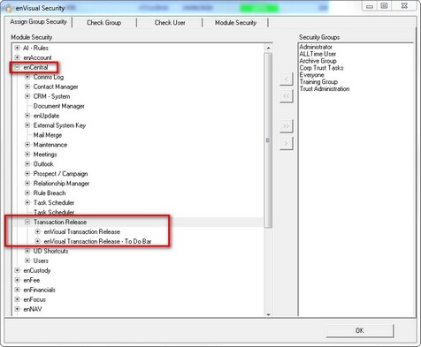The width and height of the screenshot is (421, 347).
Task: Select the Contact Manager tree item
Action: [x=56, y=87]
